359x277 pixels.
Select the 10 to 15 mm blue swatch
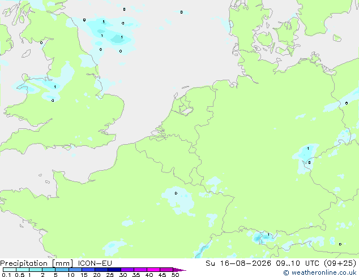tap(75, 270)
